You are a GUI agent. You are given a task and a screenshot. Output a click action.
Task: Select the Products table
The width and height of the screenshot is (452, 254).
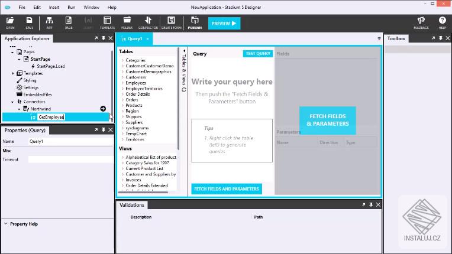pos(134,105)
